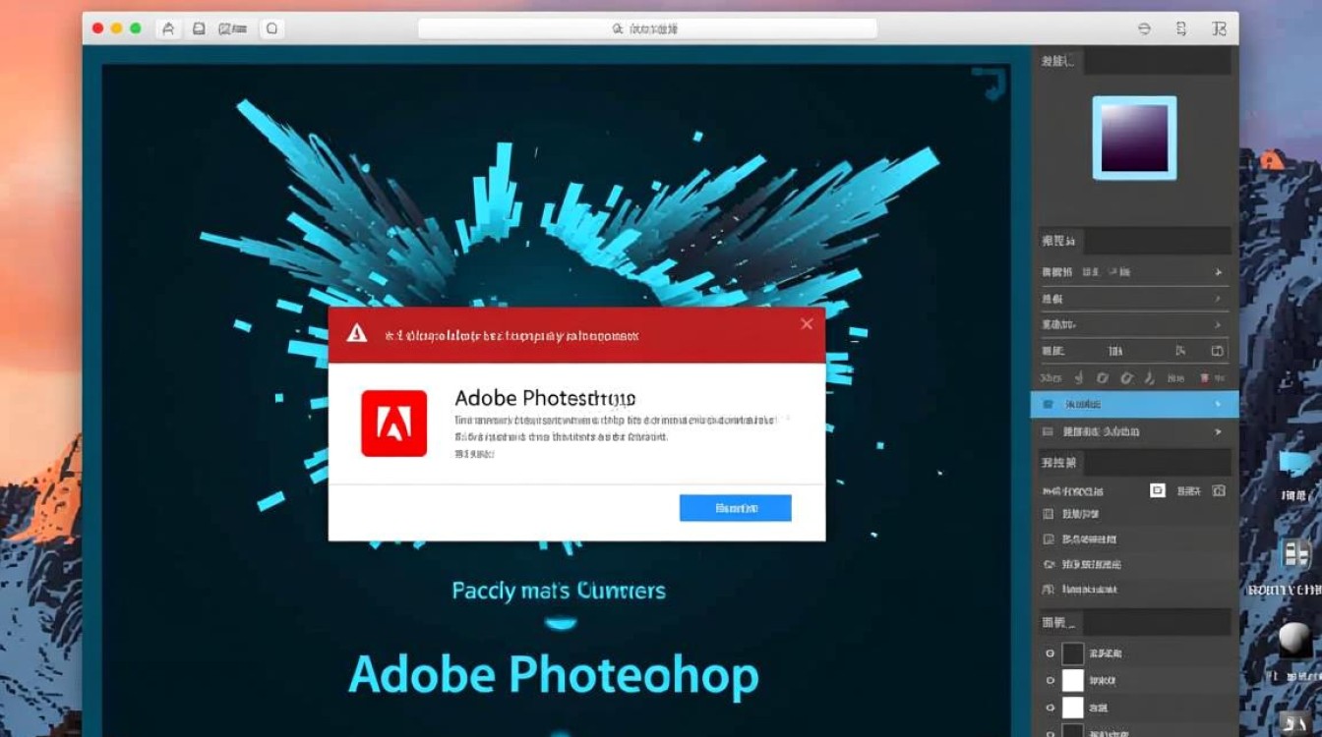Select the second layer's white thumbnail
1322x737 pixels.
(1072, 680)
